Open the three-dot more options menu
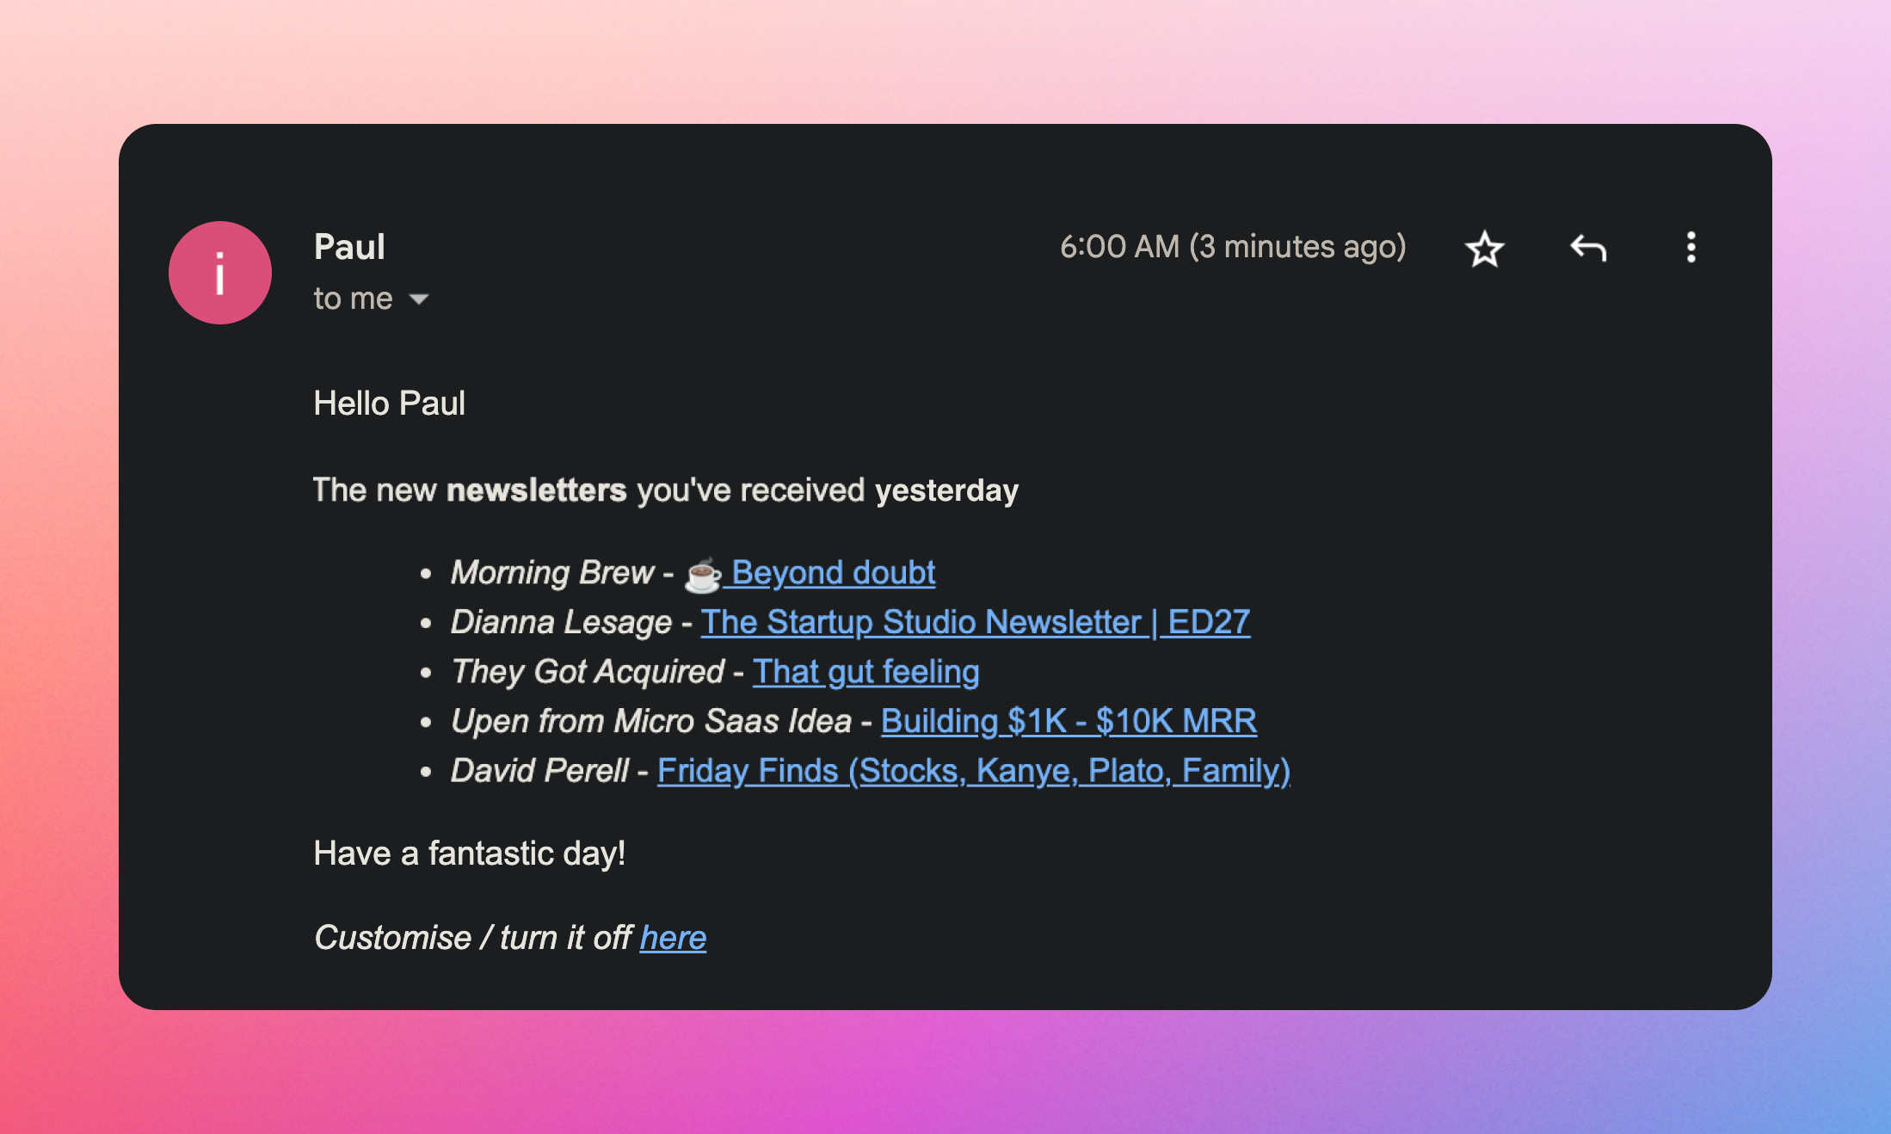 click(1691, 248)
